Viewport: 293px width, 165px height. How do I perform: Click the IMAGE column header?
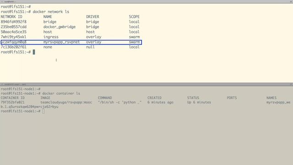[45, 98]
